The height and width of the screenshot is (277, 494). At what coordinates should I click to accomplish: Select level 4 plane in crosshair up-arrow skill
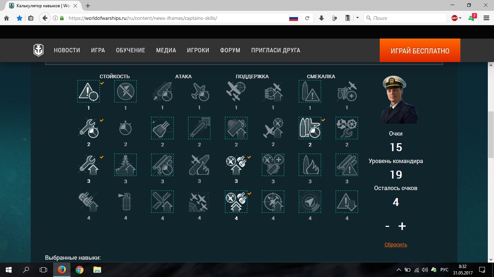click(x=273, y=202)
